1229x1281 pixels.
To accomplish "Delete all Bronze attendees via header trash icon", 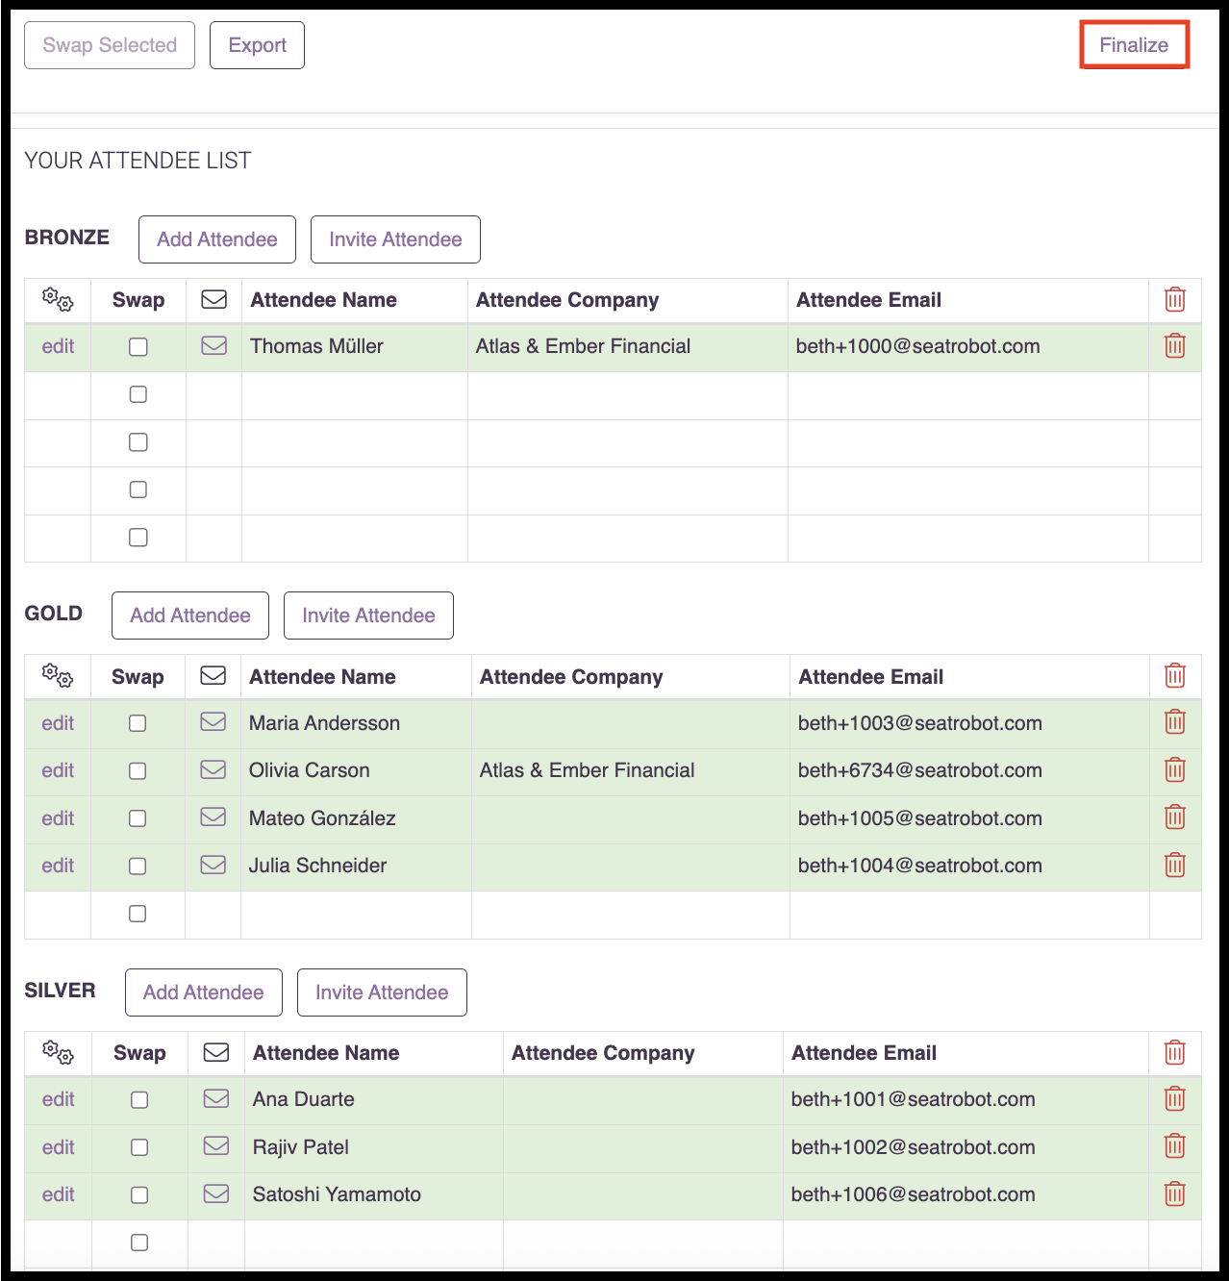I will coord(1175,300).
